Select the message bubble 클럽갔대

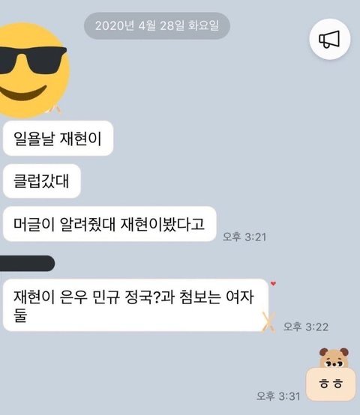[41, 181]
